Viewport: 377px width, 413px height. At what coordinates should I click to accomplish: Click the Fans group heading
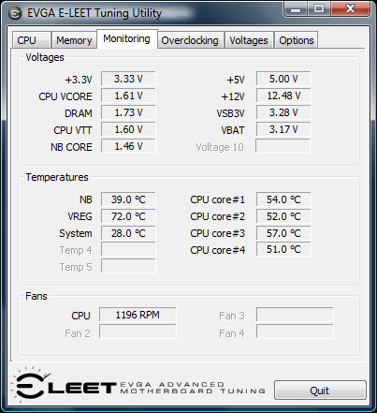click(36, 296)
